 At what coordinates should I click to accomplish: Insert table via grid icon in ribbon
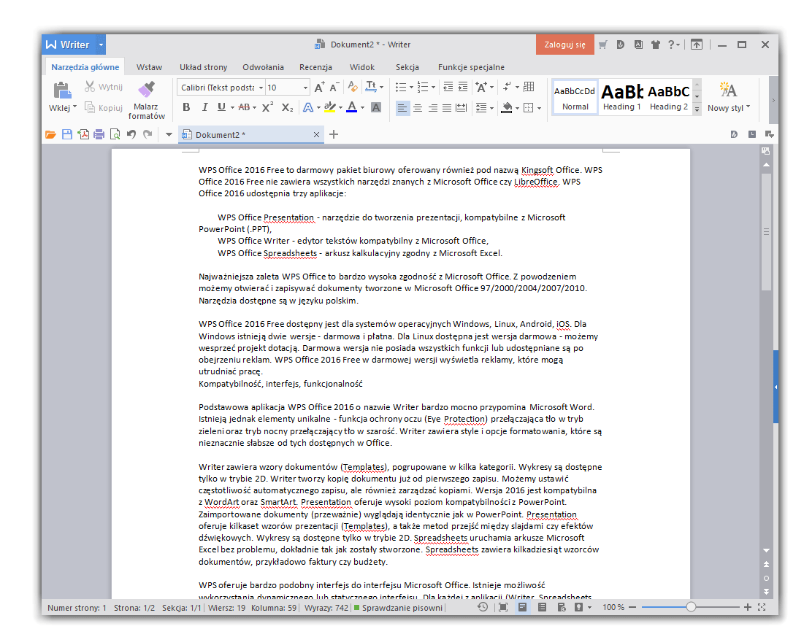coord(529,87)
